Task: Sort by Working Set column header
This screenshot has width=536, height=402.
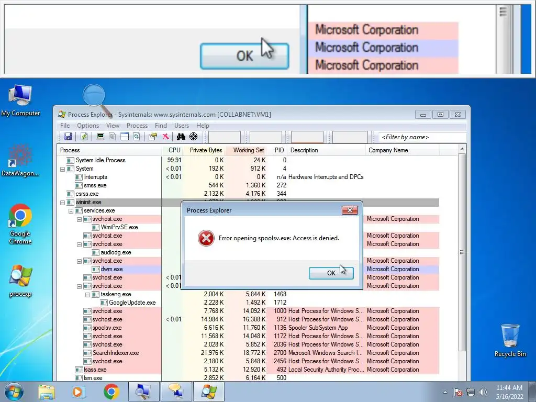Action: [245, 150]
